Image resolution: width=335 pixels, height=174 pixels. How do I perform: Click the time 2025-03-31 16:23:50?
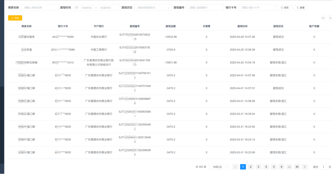242,127
